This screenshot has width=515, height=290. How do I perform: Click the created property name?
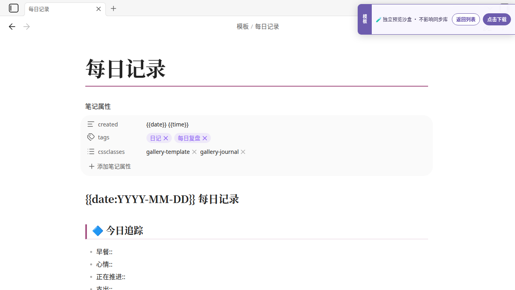[x=108, y=124]
